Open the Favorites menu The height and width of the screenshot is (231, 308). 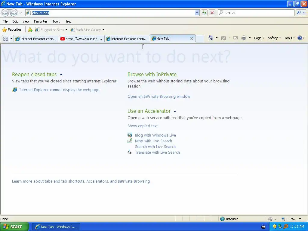coord(41,21)
